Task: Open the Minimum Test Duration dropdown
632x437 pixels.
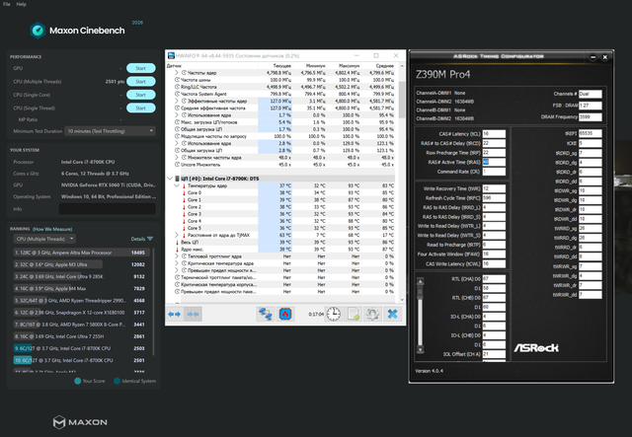Action: point(110,131)
